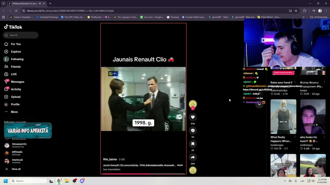The width and height of the screenshot is (330, 185).
Task: Click the TikTok search field
Action: (x=21, y=35)
